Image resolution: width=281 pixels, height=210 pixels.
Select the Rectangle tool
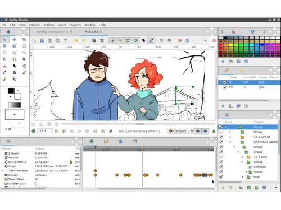click(4, 53)
